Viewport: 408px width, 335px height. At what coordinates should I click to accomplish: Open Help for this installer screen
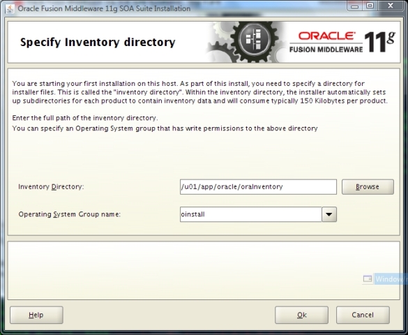tap(36, 315)
